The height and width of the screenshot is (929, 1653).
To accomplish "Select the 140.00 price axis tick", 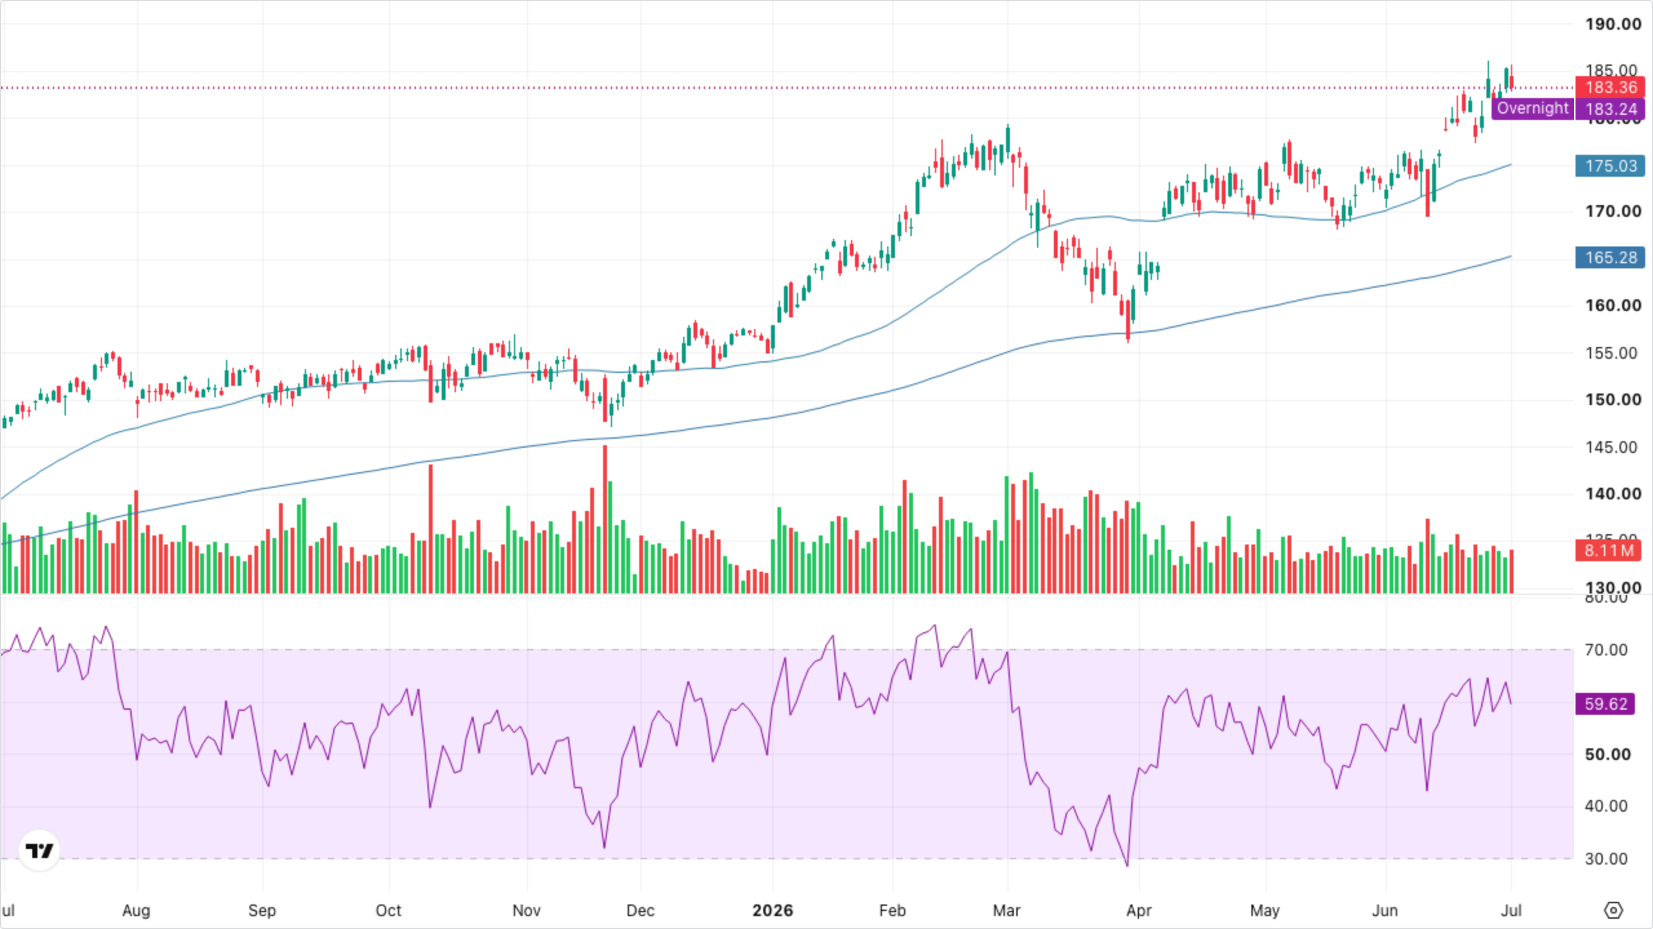I will [x=1612, y=494].
